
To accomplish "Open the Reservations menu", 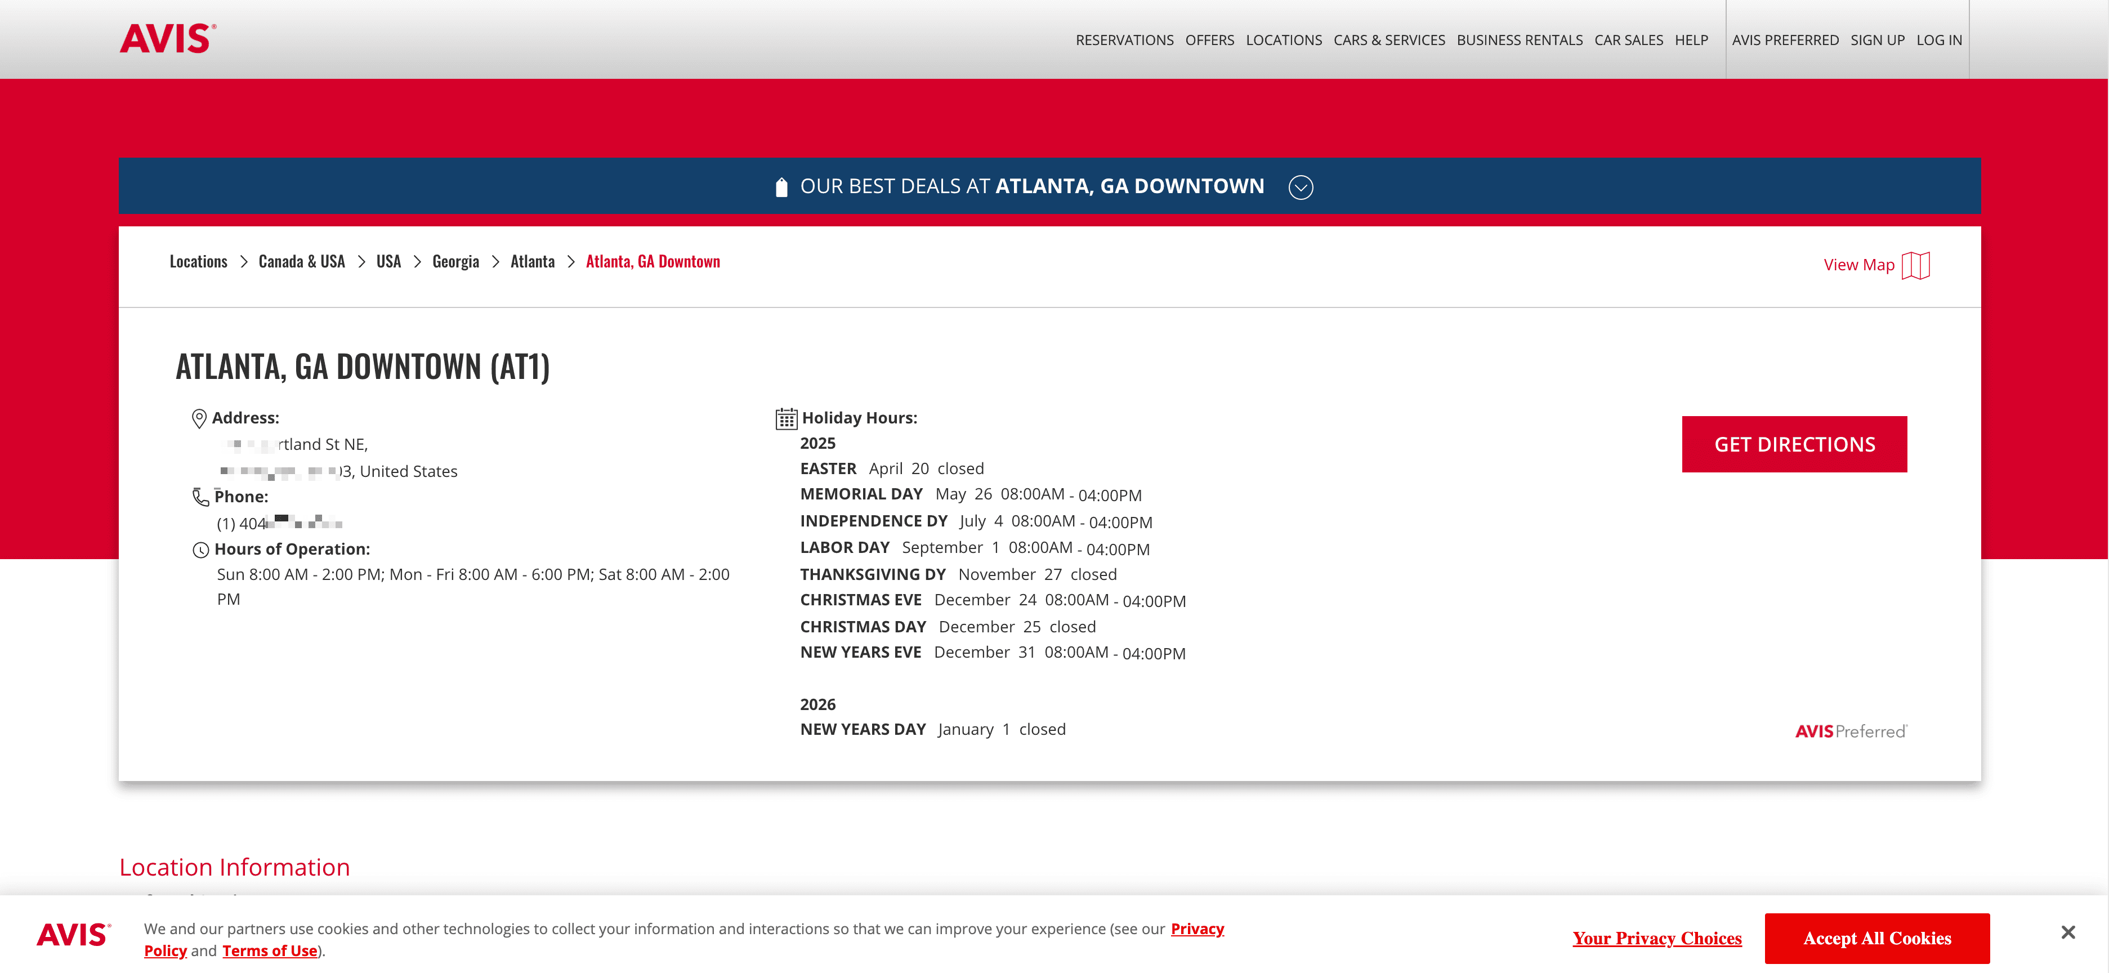I will click(x=1124, y=40).
